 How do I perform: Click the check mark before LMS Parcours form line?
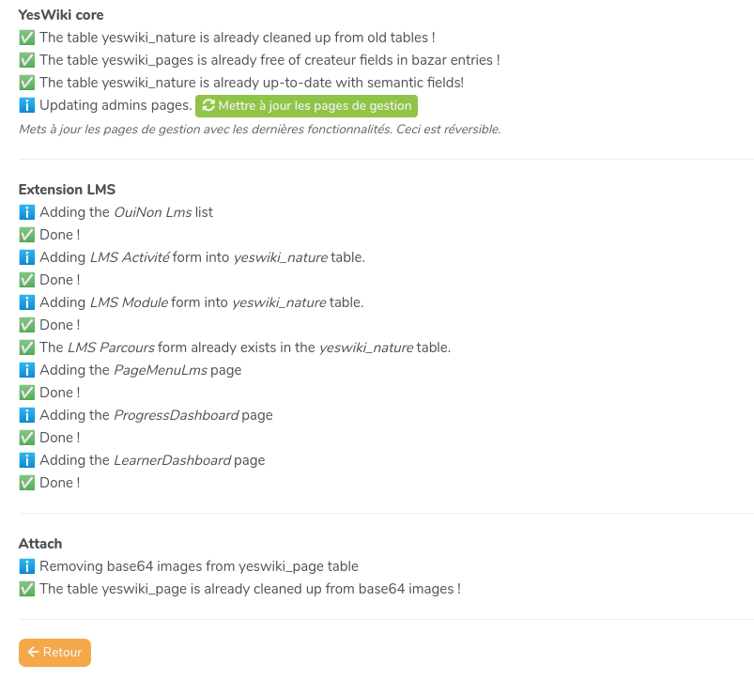[26, 348]
